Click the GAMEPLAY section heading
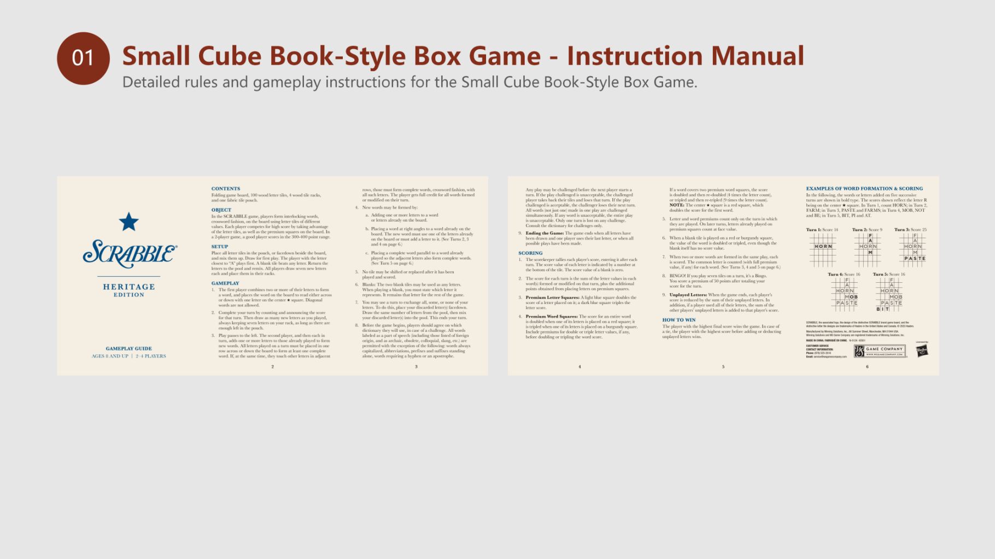 pyautogui.click(x=225, y=283)
